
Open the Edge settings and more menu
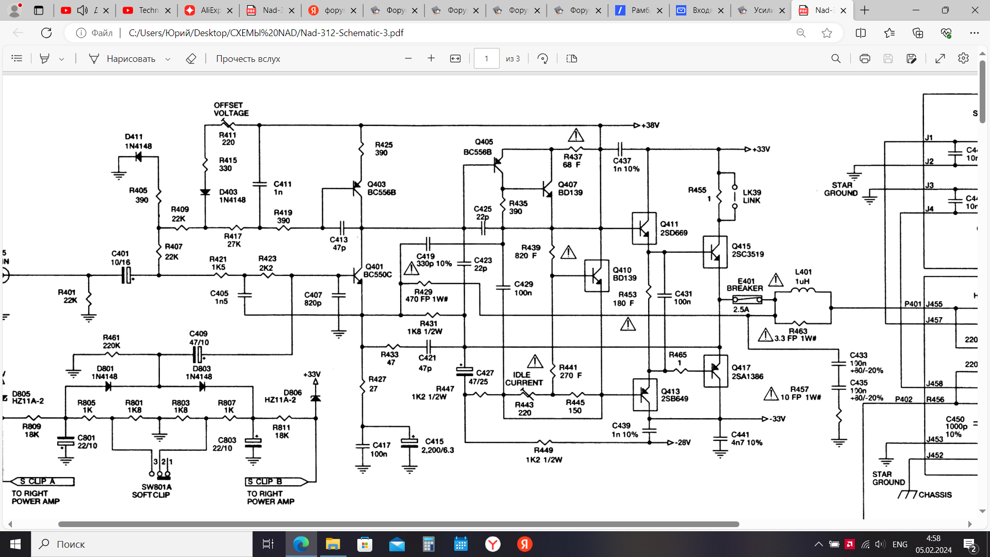pos(974,33)
